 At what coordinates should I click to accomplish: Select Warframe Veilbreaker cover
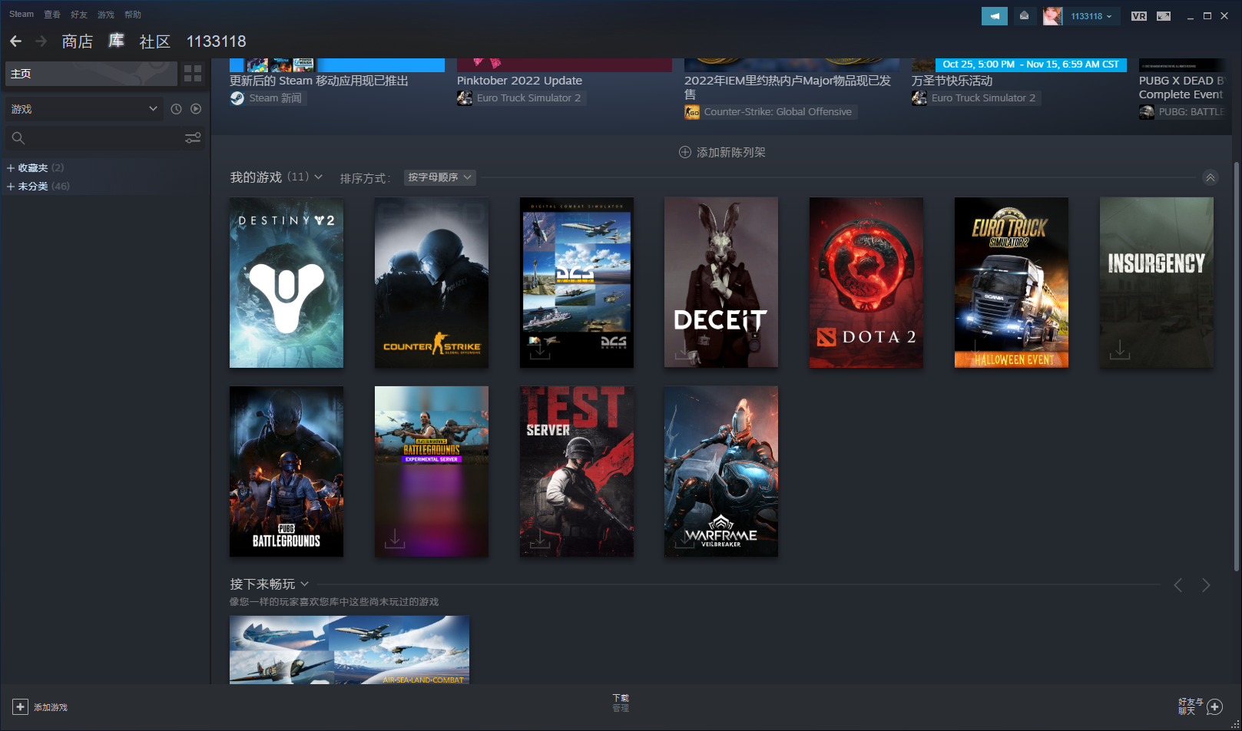tap(721, 471)
